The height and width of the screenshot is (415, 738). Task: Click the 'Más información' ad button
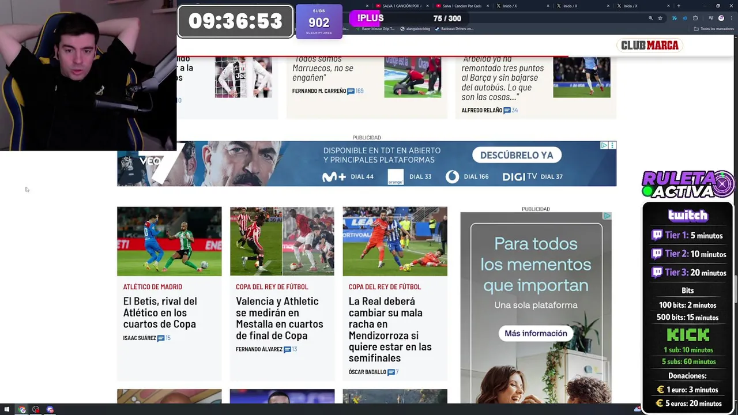pos(536,333)
